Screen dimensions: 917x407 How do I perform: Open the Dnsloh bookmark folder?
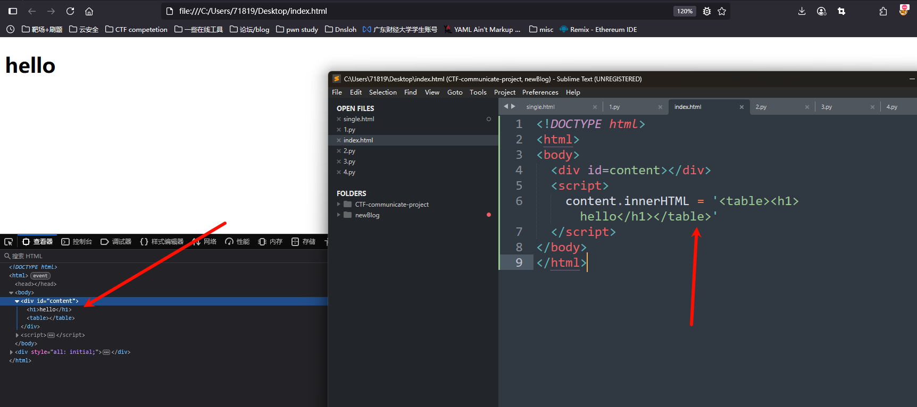tap(340, 29)
